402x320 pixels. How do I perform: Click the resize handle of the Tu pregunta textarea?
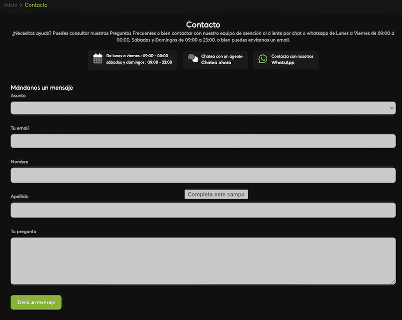pos(393,282)
